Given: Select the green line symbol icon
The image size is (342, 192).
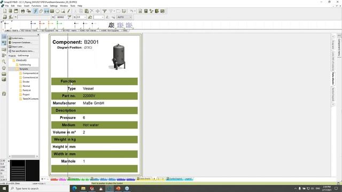Looking at the screenshot, I should (x=59, y=25).
